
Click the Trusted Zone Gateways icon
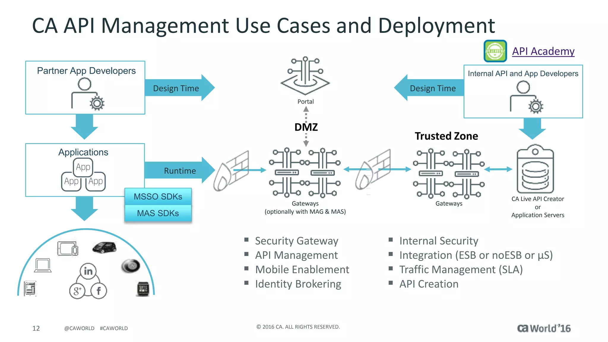click(x=449, y=174)
